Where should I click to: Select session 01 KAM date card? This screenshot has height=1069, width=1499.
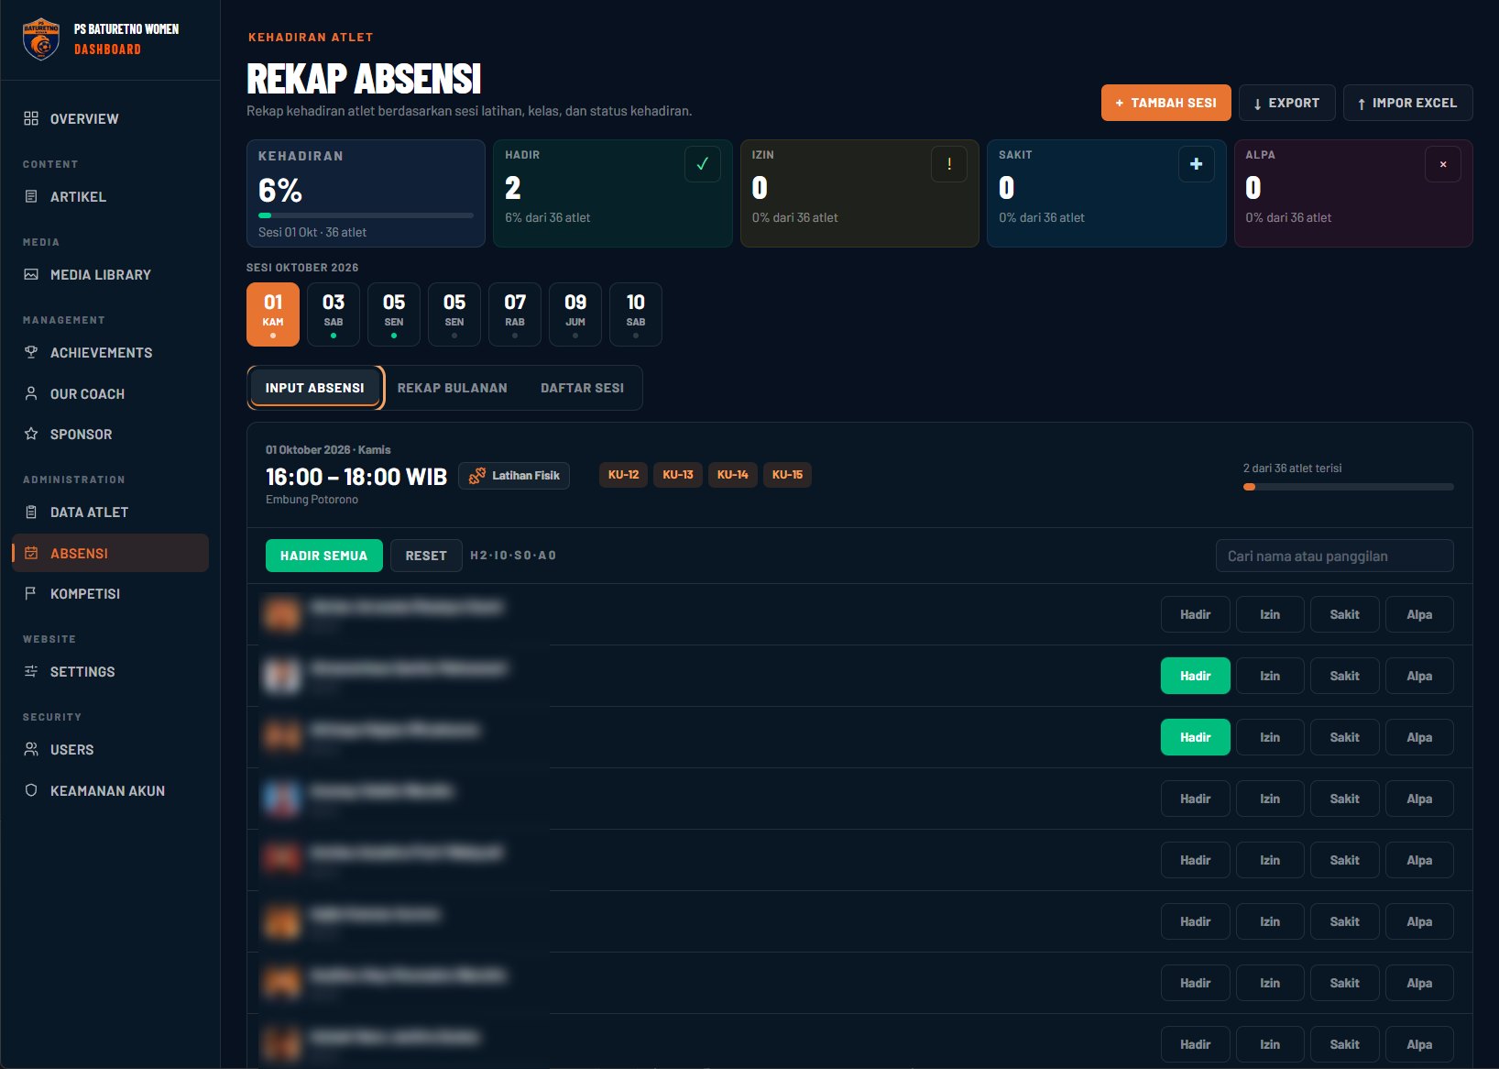coord(273,314)
